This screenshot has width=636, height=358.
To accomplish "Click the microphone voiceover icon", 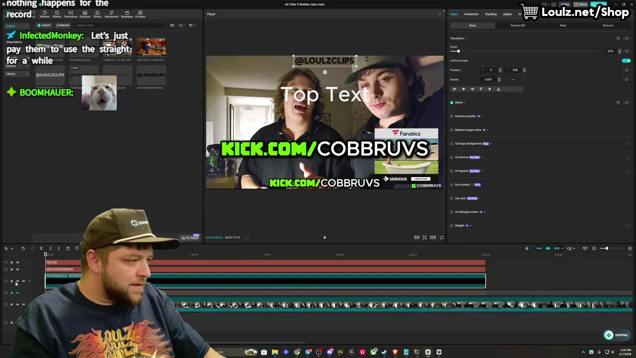I will (x=527, y=248).
